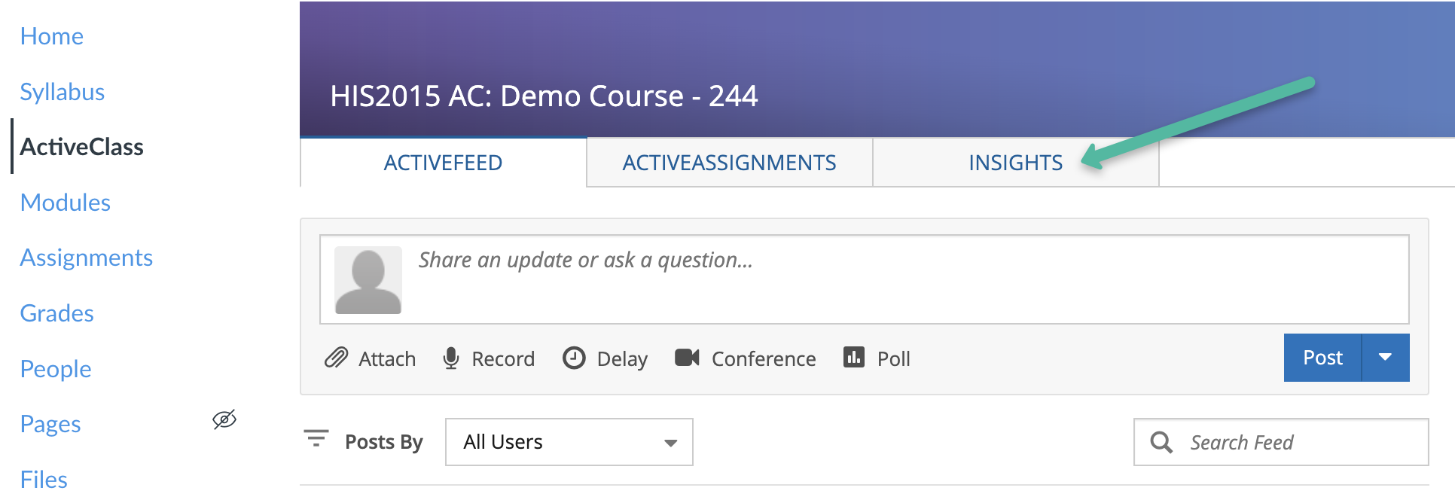The height and width of the screenshot is (503, 1455).
Task: Open the Syllabus page
Action: point(62,92)
